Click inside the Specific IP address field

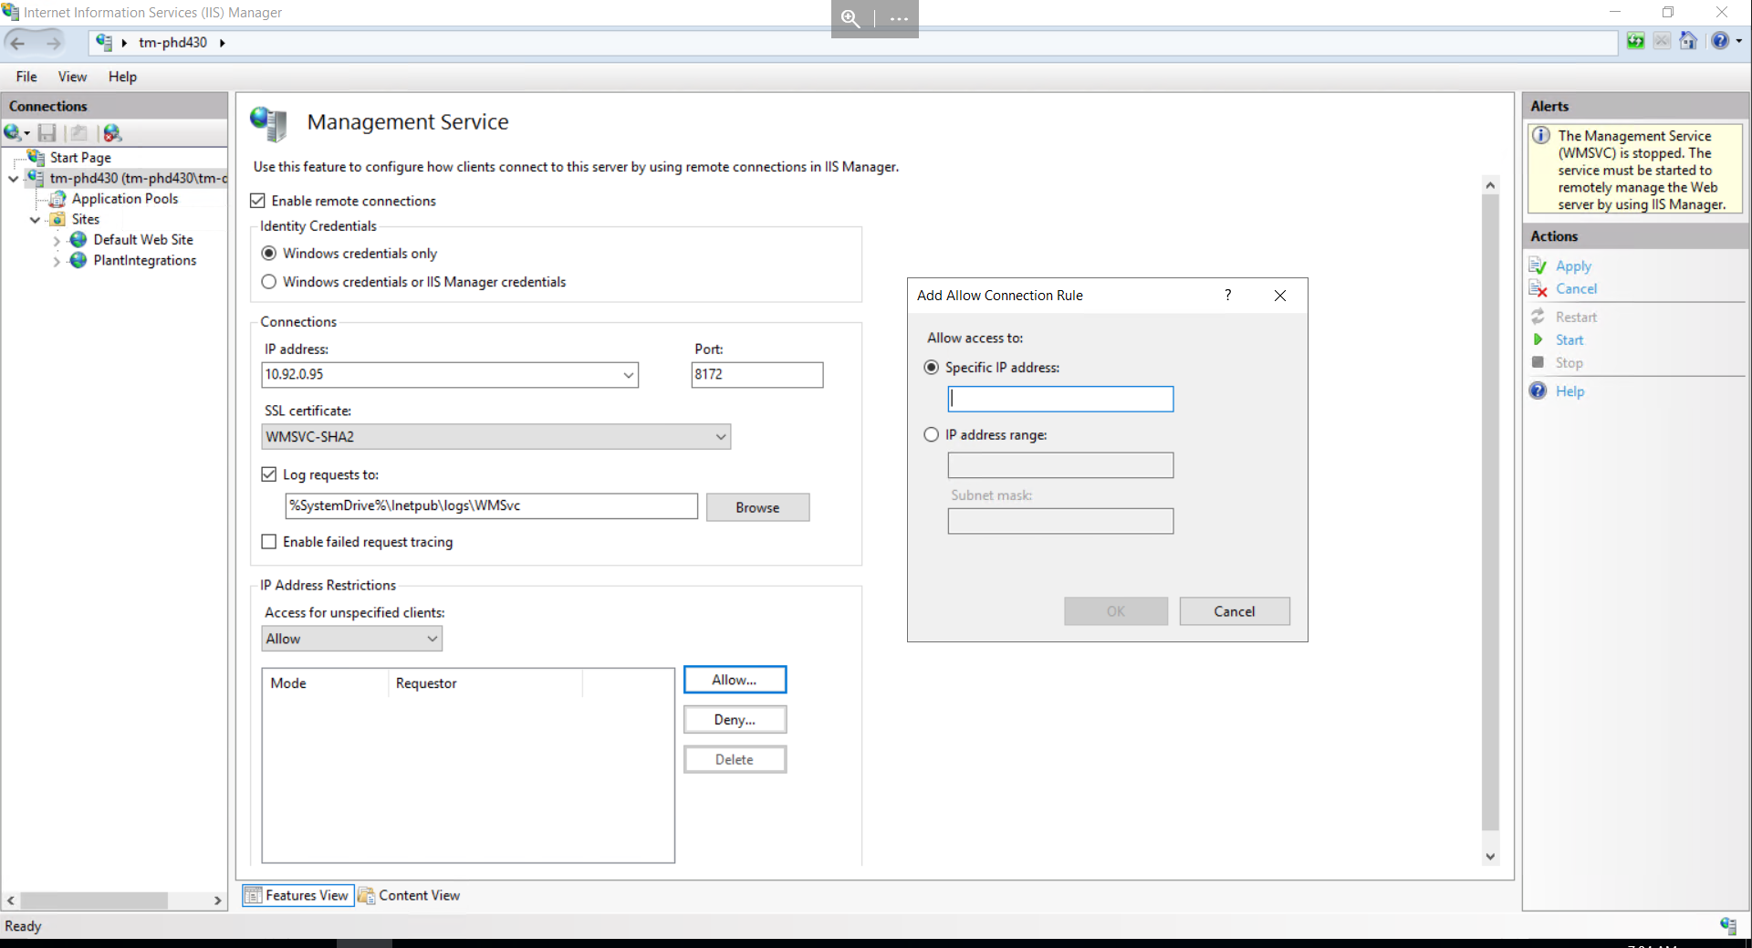[1058, 399]
